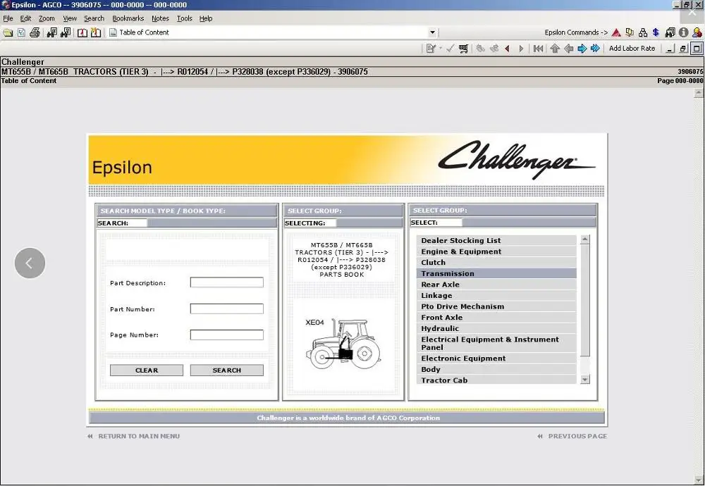This screenshot has width=705, height=486.
Task: Open the Zoom menu
Action: tap(47, 18)
